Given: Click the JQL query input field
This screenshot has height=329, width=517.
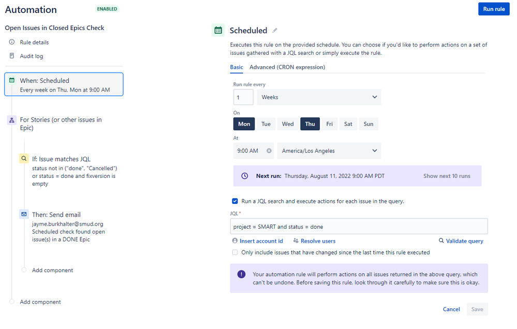Looking at the screenshot, I should point(359,227).
